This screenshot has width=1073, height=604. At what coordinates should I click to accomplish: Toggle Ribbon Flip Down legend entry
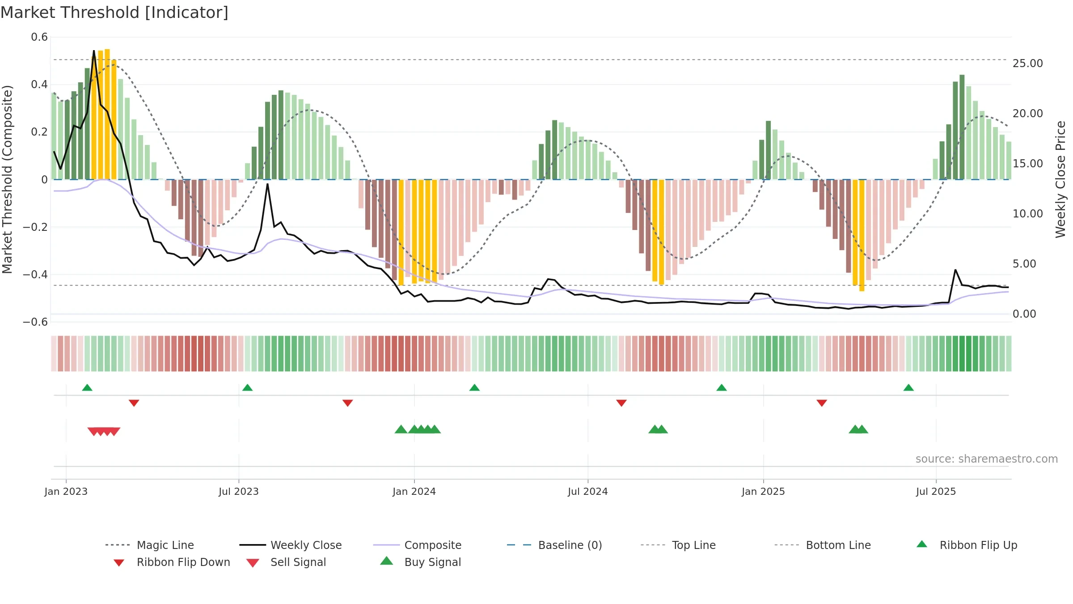click(x=171, y=562)
